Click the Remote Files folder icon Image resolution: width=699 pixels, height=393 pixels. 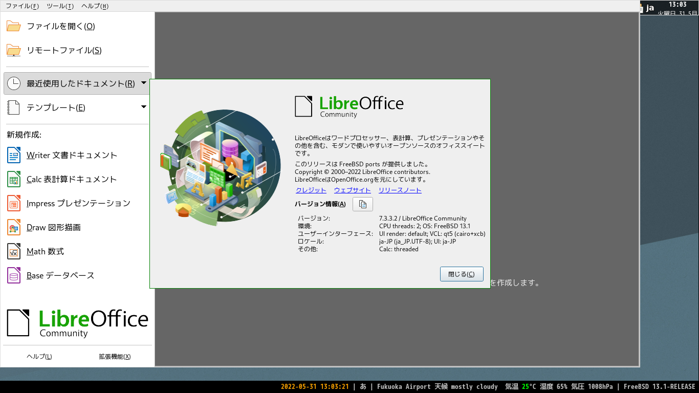(13, 50)
